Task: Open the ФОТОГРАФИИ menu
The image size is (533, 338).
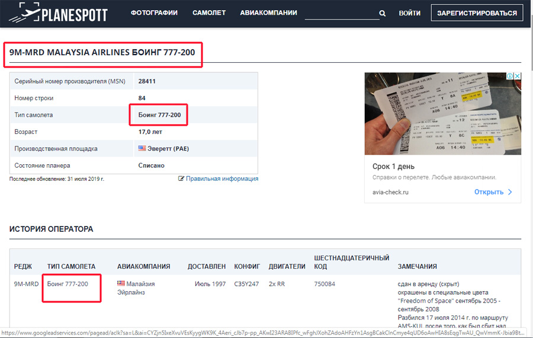Action: (154, 13)
